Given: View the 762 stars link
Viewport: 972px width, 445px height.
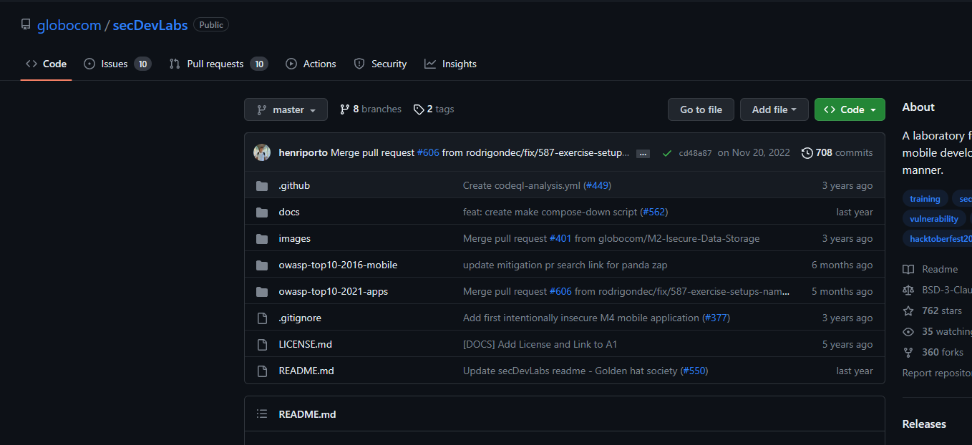Looking at the screenshot, I should (932, 310).
